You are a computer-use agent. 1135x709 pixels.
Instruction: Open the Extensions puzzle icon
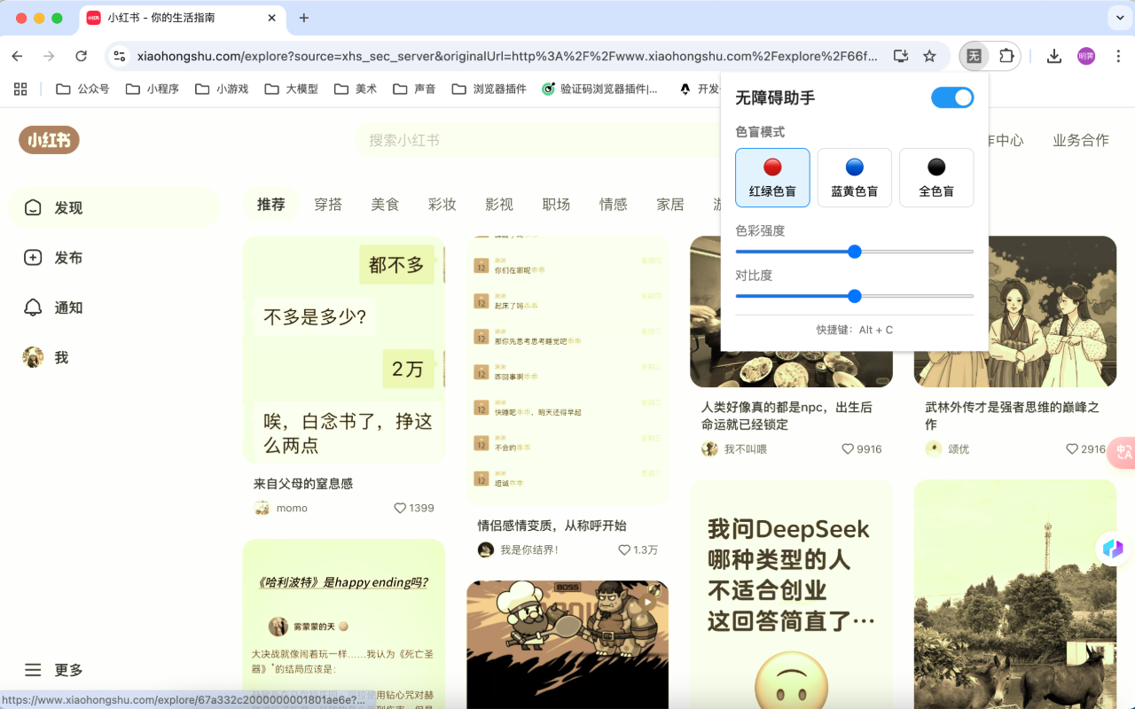coord(1006,56)
